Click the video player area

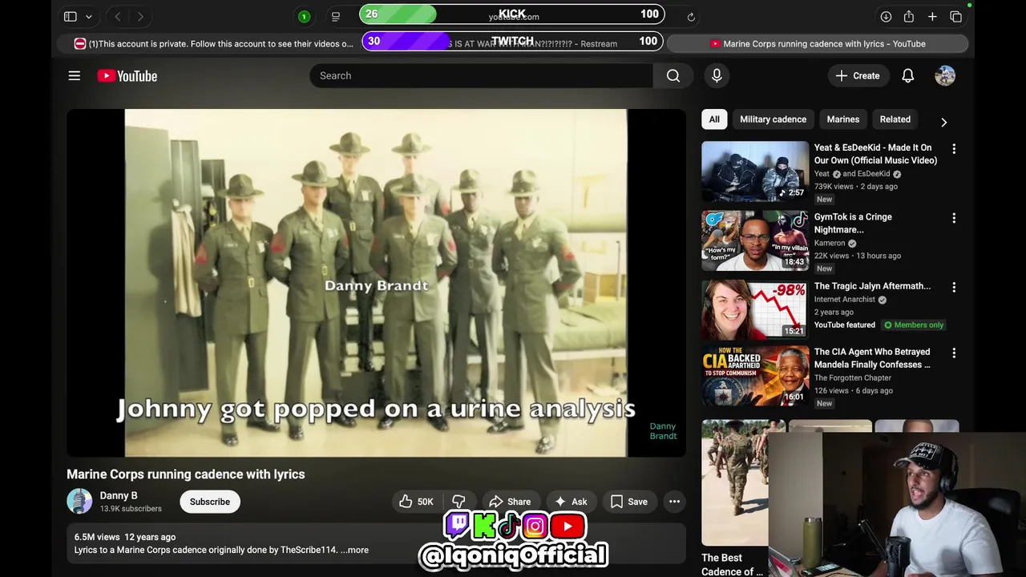(376, 283)
